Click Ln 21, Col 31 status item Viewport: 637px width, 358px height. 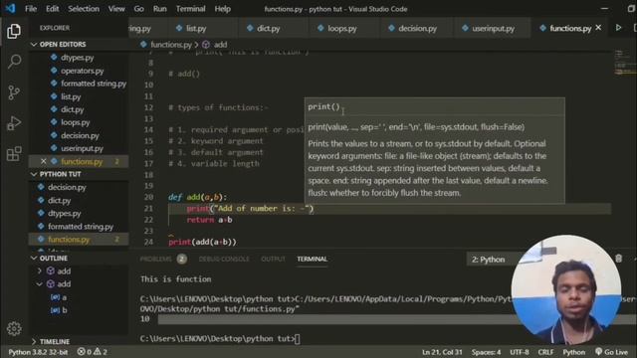[x=442, y=352]
